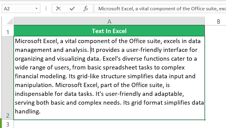Select row 3 header
The image size is (226, 128).
click(x=7, y=124)
